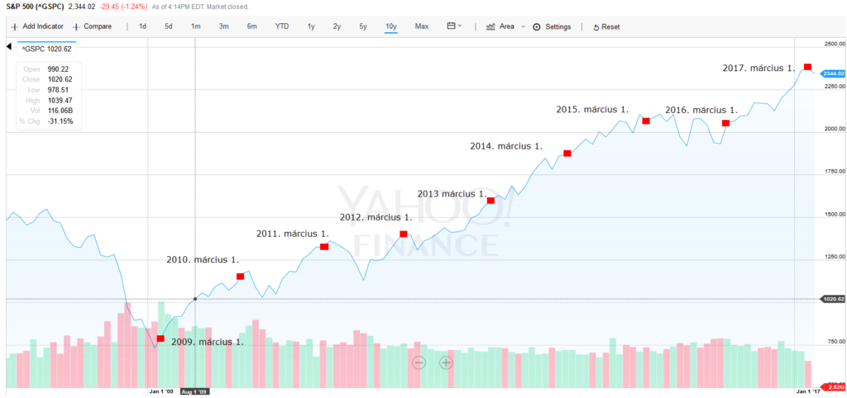Select the 3m time range
This screenshot has width=847, height=398.
click(x=223, y=26)
